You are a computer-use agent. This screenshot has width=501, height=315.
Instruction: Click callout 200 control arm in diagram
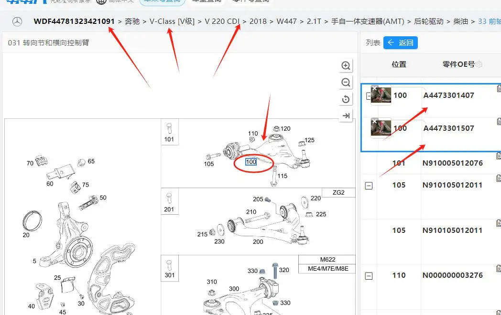coord(258,242)
